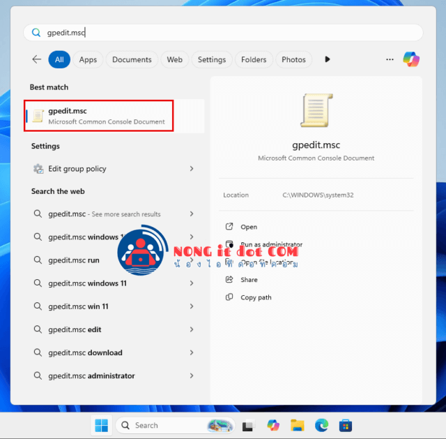Image resolution: width=446 pixels, height=439 pixels.
Task: Expand Edit group policy chevron
Action: (192, 169)
